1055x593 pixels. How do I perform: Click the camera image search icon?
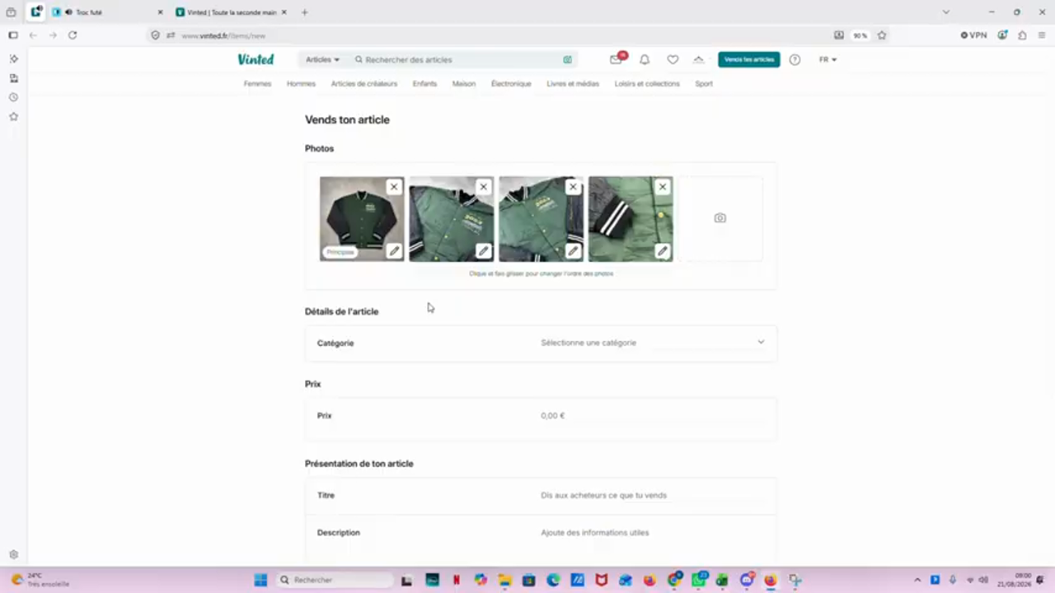pyautogui.click(x=567, y=59)
